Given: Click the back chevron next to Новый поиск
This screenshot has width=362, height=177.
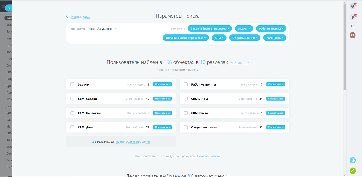Looking at the screenshot, I should click(x=67, y=17).
